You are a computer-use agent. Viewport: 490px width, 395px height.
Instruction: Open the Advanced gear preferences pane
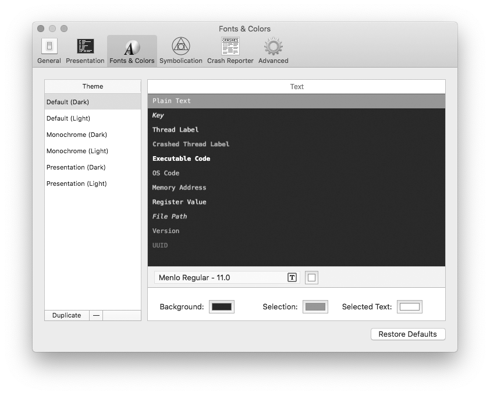[273, 51]
